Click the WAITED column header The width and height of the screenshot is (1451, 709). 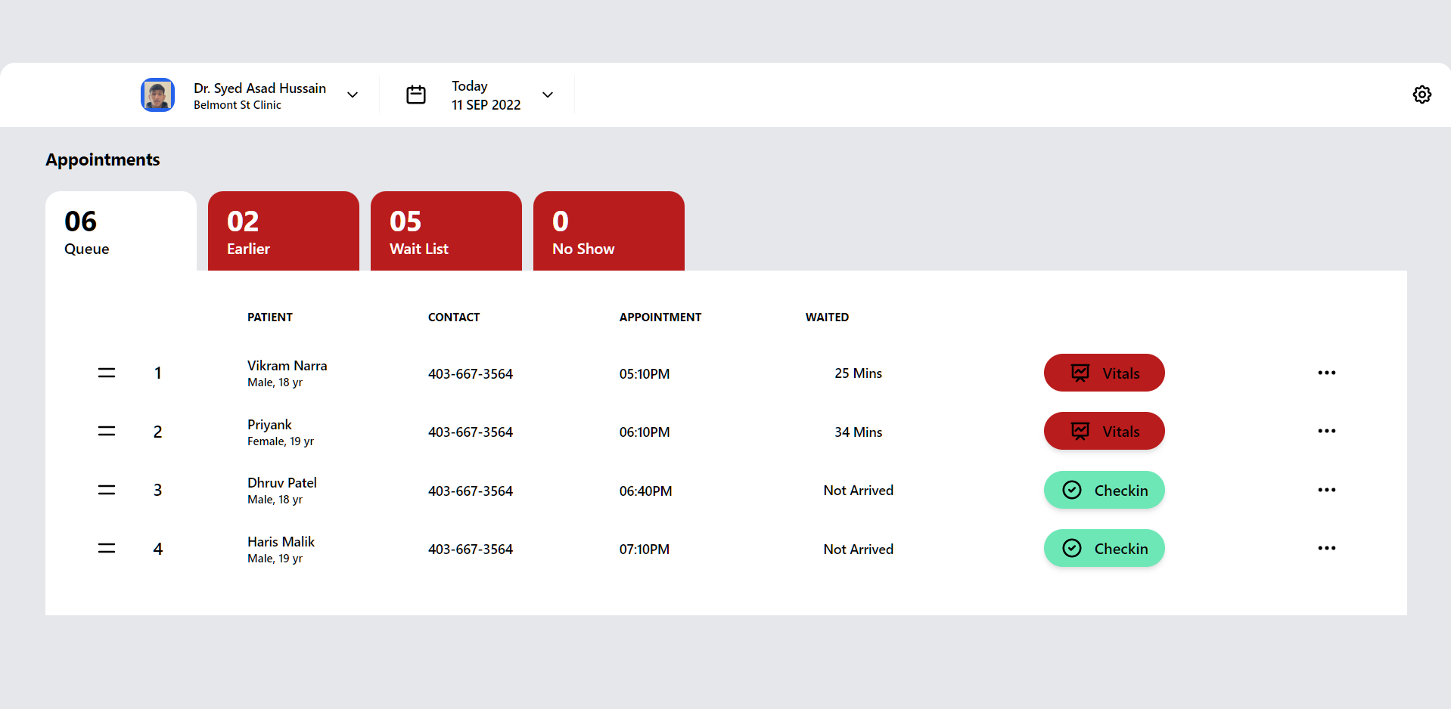tap(827, 317)
